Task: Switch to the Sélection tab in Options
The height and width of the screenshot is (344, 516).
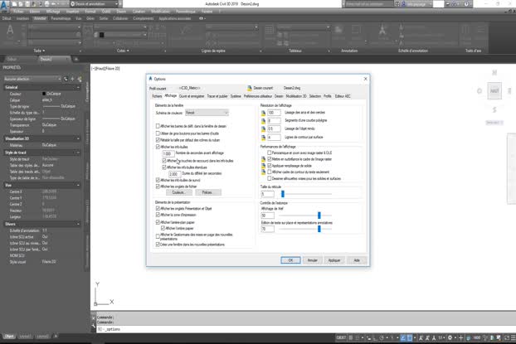Action: coord(315,96)
